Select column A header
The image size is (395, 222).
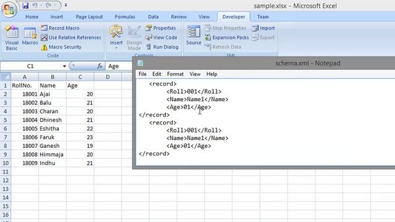[x=25, y=76]
